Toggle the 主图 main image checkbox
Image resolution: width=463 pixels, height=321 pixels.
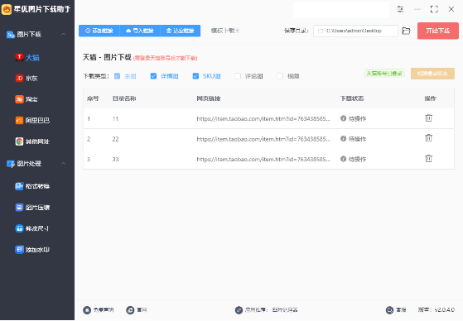coord(118,76)
